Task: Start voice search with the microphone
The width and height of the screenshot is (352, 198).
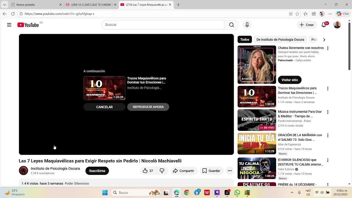Action: pyautogui.click(x=247, y=25)
